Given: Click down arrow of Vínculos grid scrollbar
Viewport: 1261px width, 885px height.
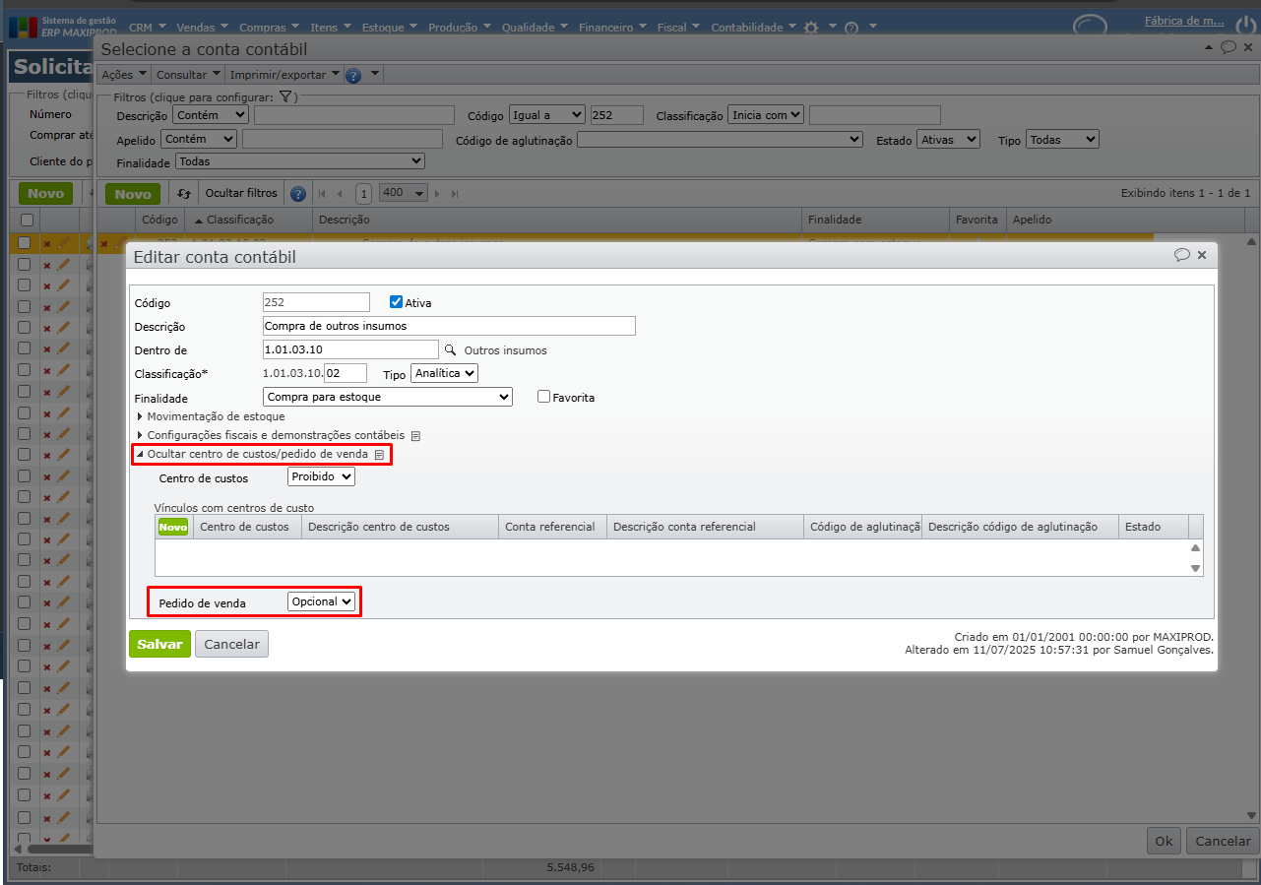Looking at the screenshot, I should (1195, 568).
